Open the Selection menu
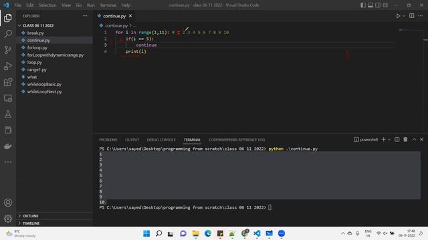This screenshot has height=240, width=428. [47, 5]
